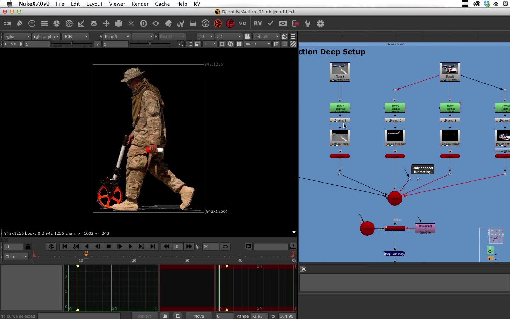
Task: Open the rgba layer dropdown
Action: pos(17,37)
